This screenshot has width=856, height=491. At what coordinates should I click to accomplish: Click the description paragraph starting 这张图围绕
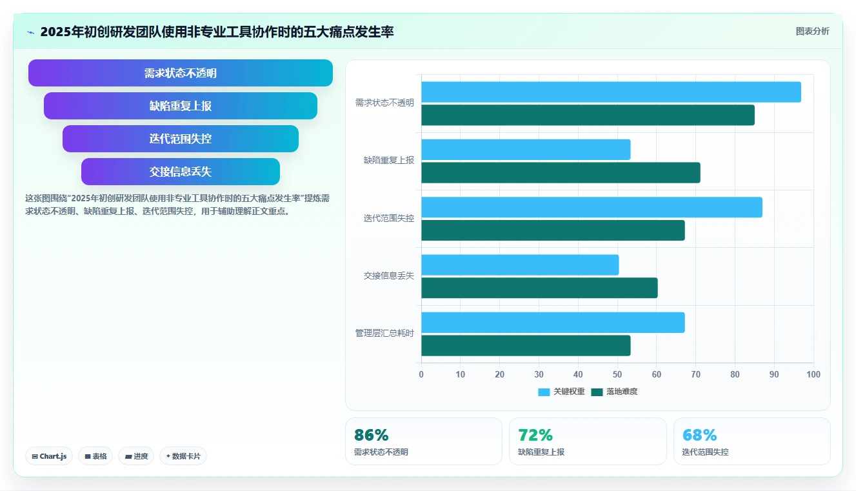(178, 205)
